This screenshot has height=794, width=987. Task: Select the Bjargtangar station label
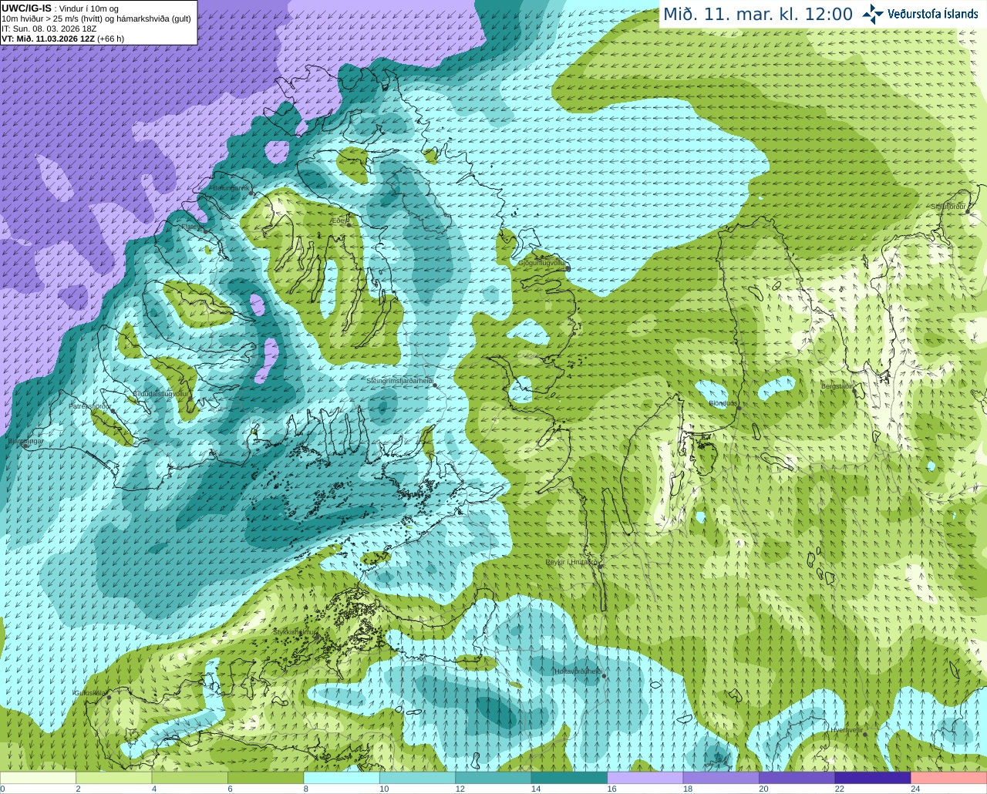(x=26, y=441)
